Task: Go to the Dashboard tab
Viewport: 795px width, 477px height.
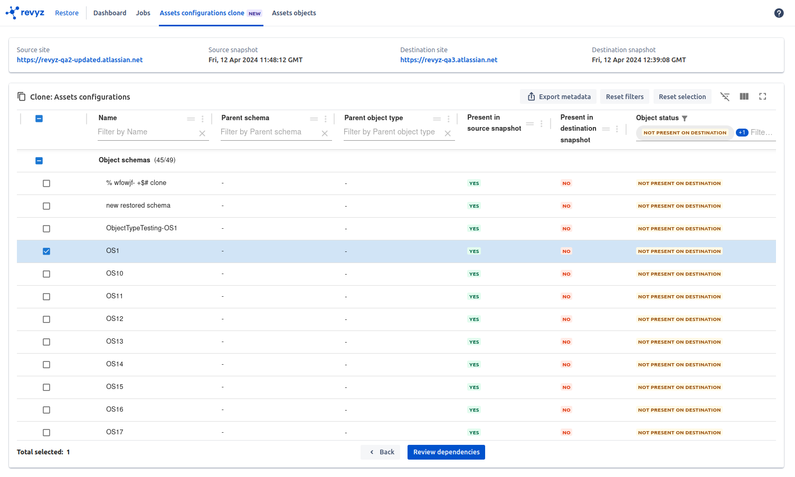Action: tap(110, 13)
